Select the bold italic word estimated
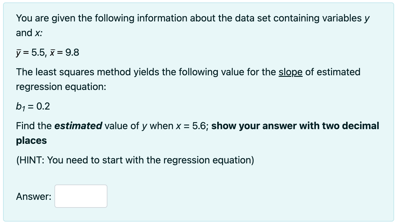This screenshot has height=224, width=399. 78,126
